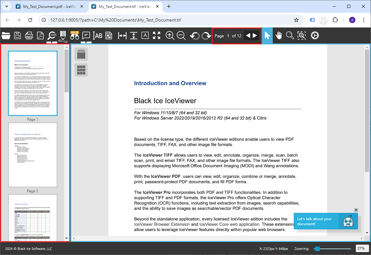This screenshot has width=371, height=255.
Task: Open the "Let's talk about your document!" chat
Action: pos(326,221)
